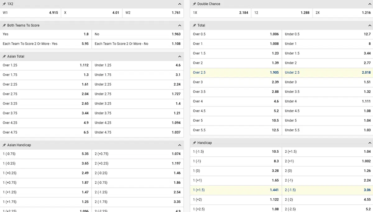Bet on Double Chance 1X at 2.184
373x212 pixels.
click(x=220, y=13)
